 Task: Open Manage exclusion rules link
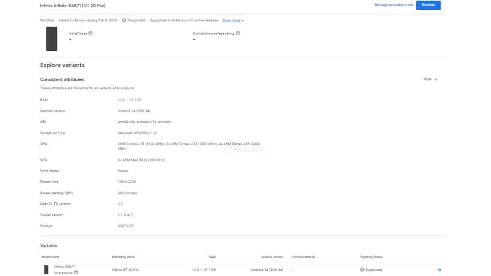tap(393, 5)
